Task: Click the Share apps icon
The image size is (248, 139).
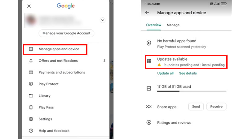Action: coord(149,107)
